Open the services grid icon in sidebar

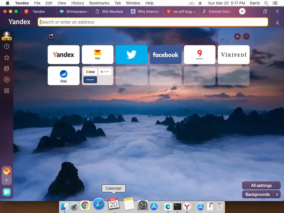pos(7,91)
